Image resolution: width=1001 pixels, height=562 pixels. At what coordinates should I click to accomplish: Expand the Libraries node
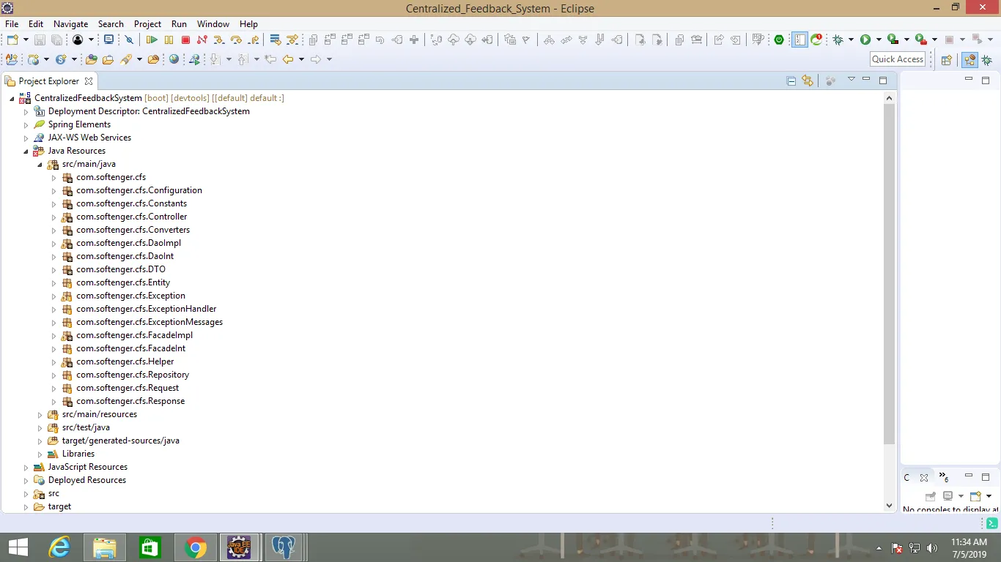40,454
